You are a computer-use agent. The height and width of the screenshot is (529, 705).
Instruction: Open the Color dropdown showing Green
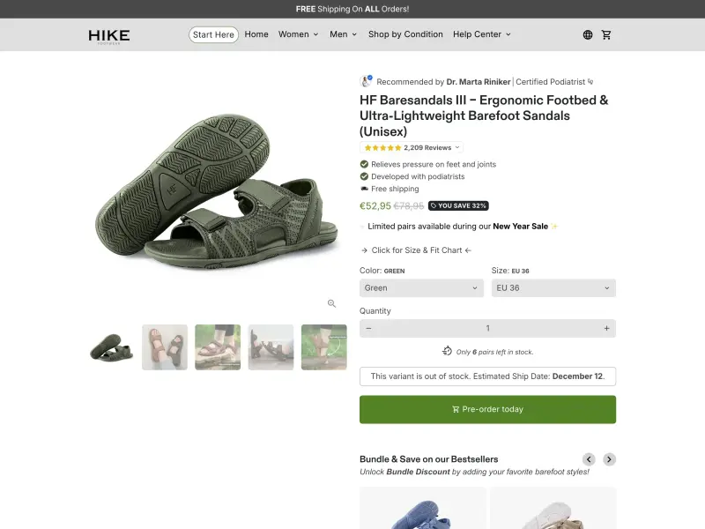pyautogui.click(x=421, y=288)
